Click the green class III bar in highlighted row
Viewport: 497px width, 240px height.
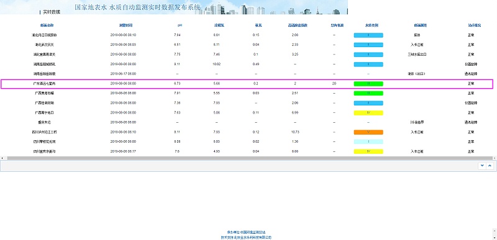(x=368, y=84)
